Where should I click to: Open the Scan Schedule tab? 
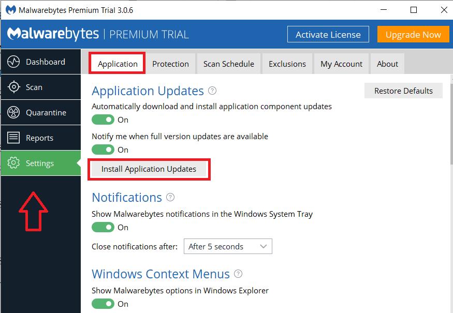228,64
